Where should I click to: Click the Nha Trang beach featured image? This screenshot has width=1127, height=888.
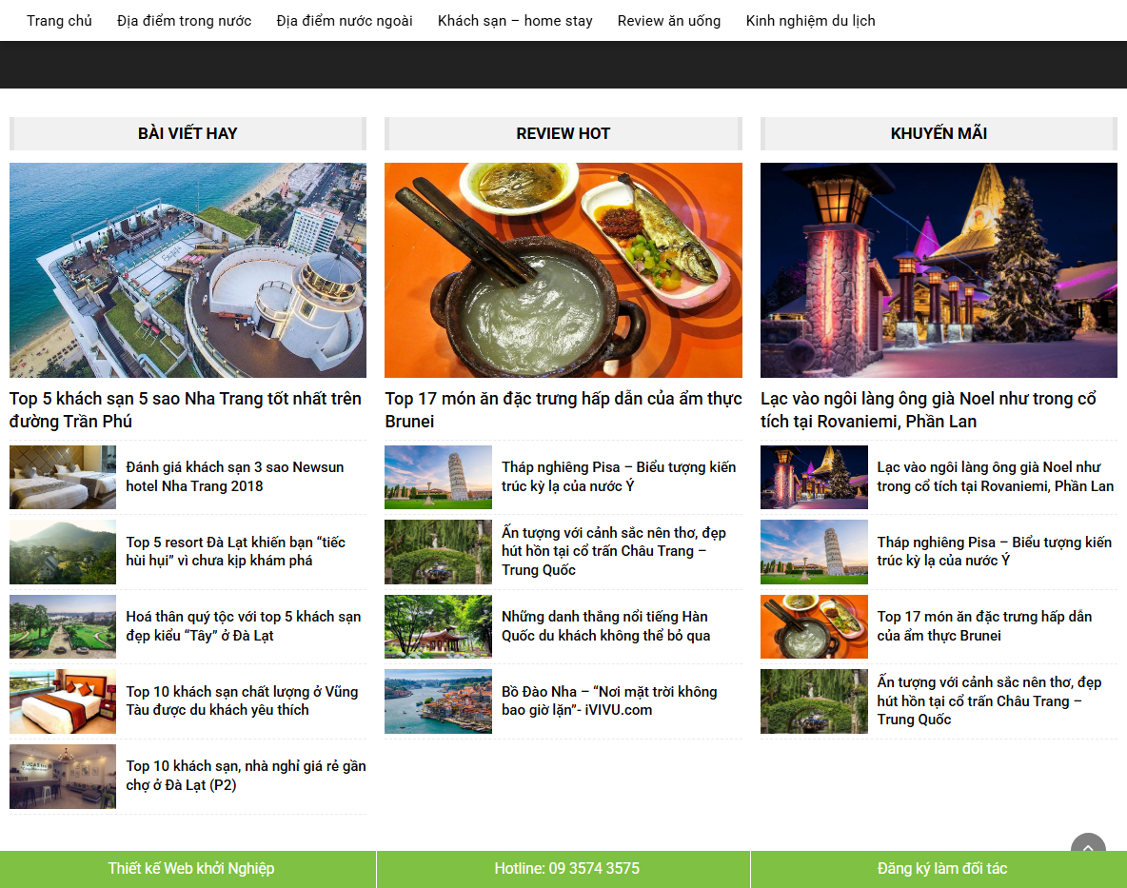pyautogui.click(x=187, y=269)
